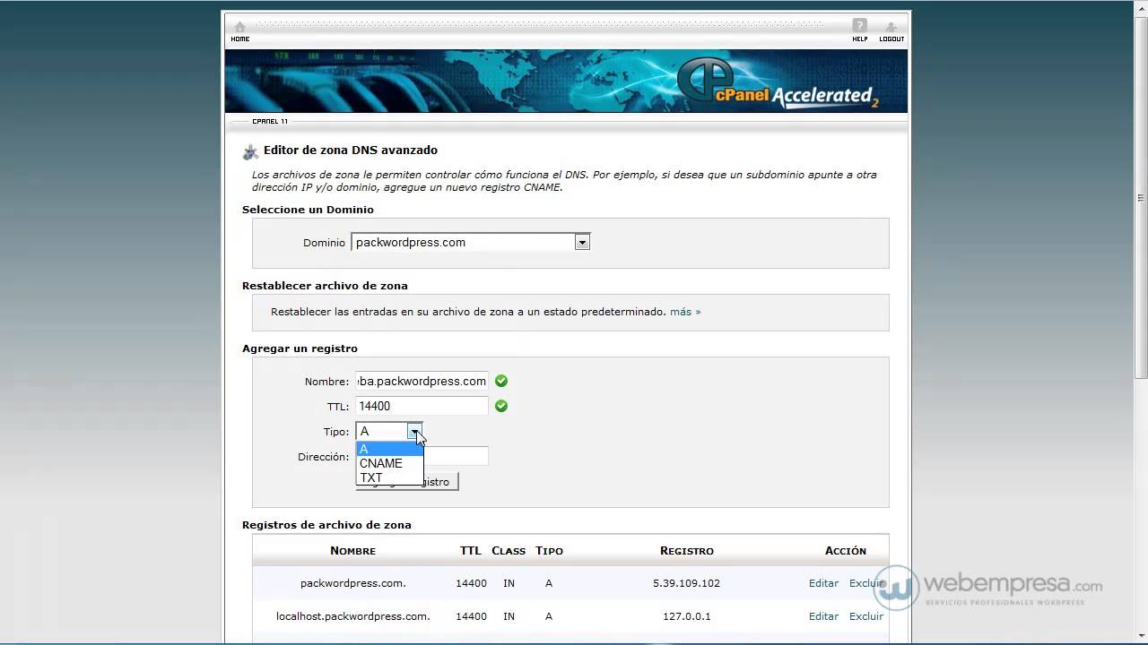This screenshot has width=1148, height=645.
Task: Click the Nombre column header
Action: pos(352,551)
